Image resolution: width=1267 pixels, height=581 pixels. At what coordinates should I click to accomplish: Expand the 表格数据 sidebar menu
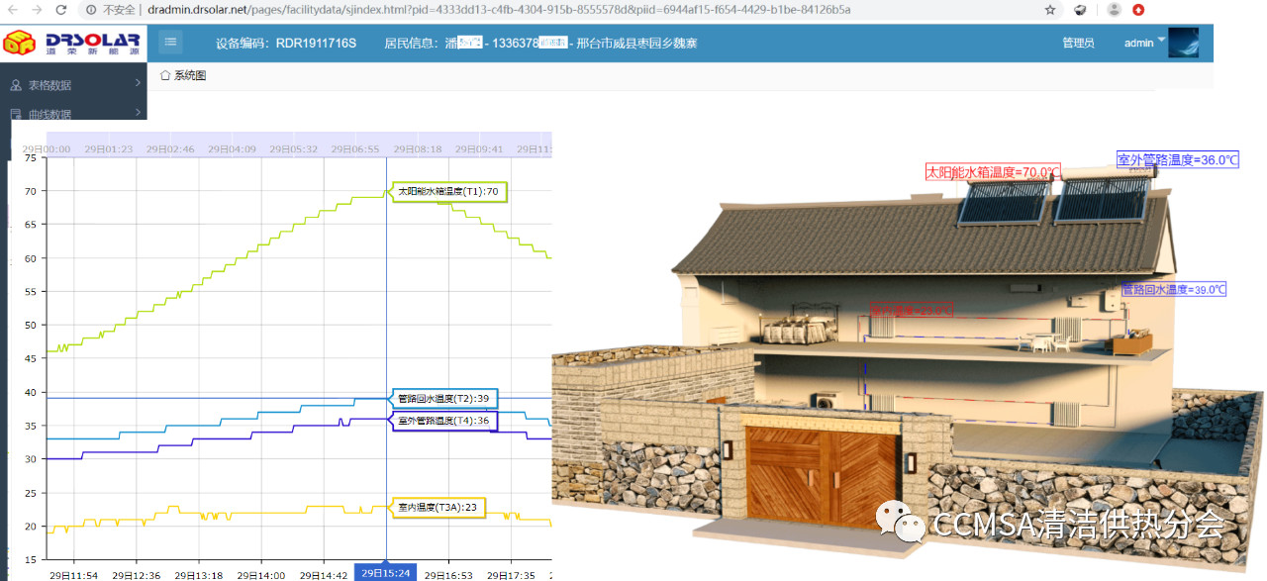(73, 85)
